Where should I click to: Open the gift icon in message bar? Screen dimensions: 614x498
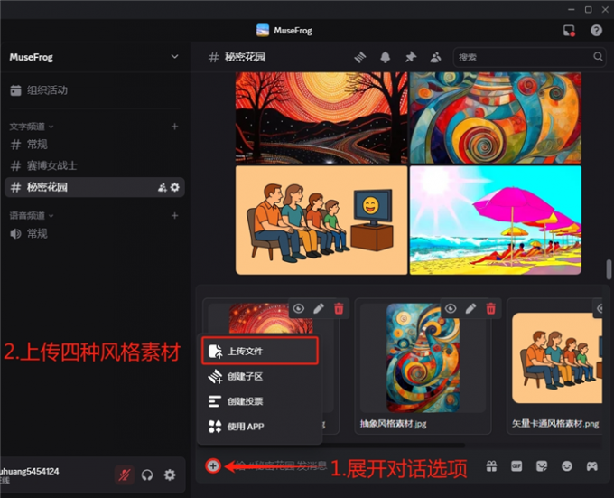tap(491, 466)
